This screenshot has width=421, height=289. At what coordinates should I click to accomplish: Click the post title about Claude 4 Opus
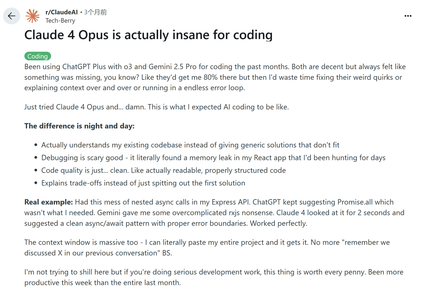[148, 35]
